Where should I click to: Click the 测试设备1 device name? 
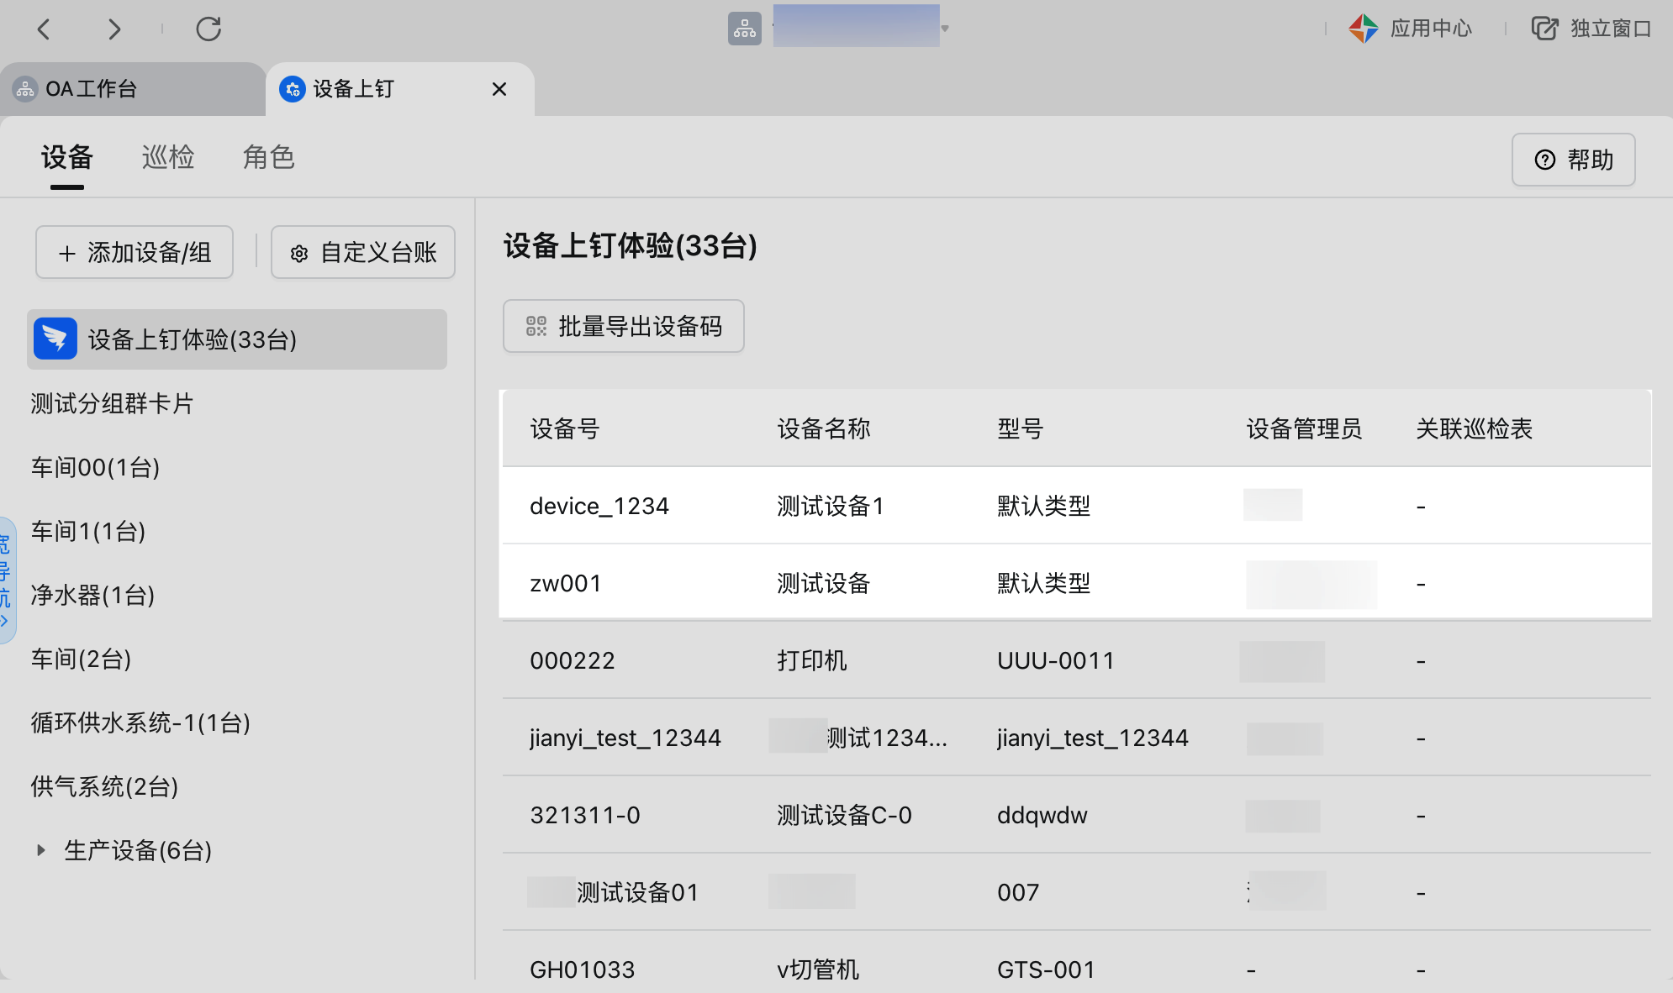pyautogui.click(x=831, y=507)
